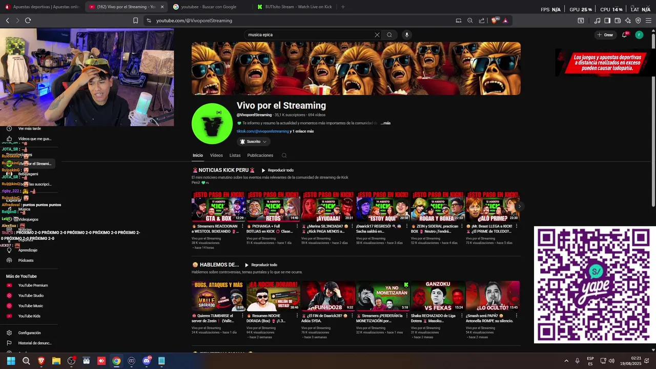Viewport: 656px width, 369px height.
Task: Open YouTube Music in the sidebar
Action: pos(30,306)
